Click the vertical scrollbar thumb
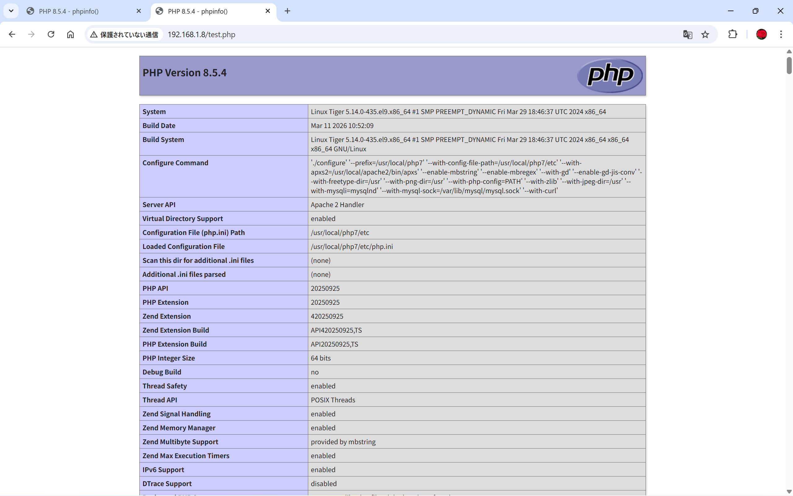Image resolution: width=793 pixels, height=496 pixels. (x=789, y=66)
